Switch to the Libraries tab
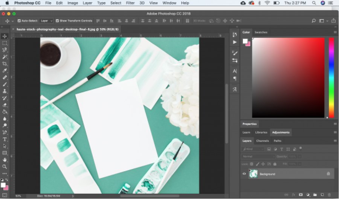The image size is (339, 199). [x=261, y=133]
